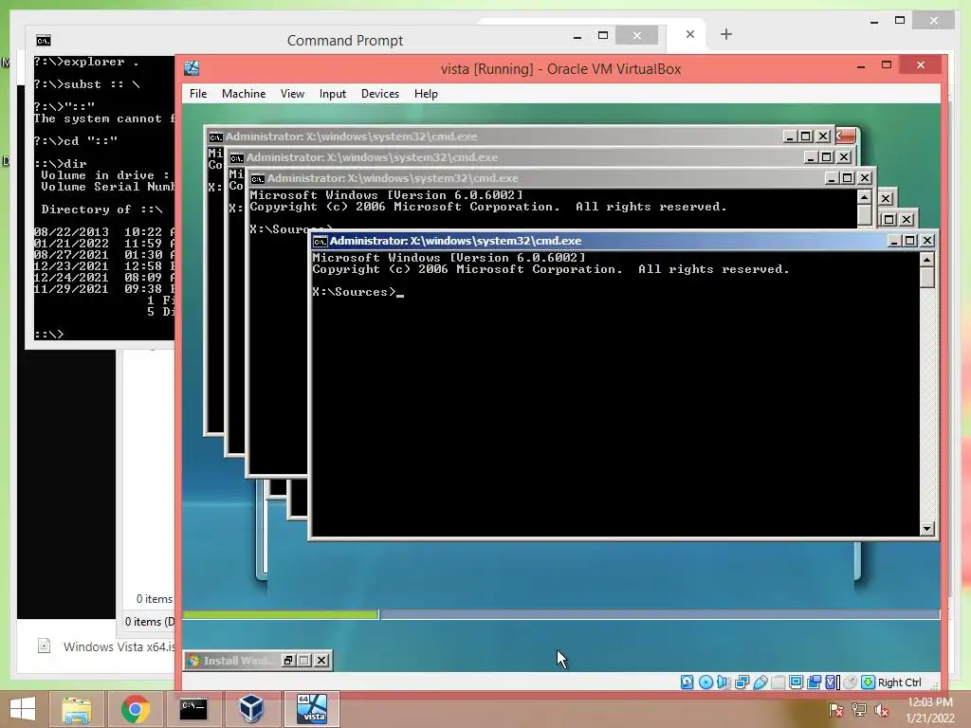Click the VirtualBox window title bar icon
This screenshot has height=728, width=971.
pyautogui.click(x=192, y=68)
